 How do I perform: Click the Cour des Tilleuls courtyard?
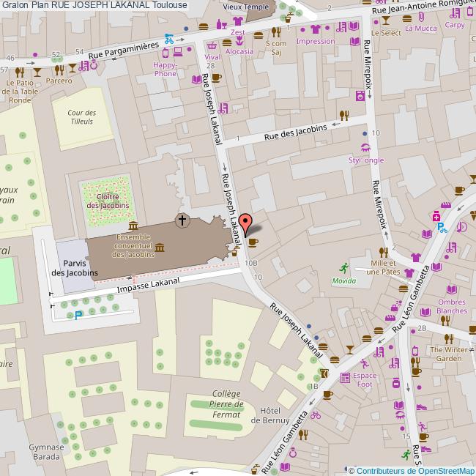point(81,117)
